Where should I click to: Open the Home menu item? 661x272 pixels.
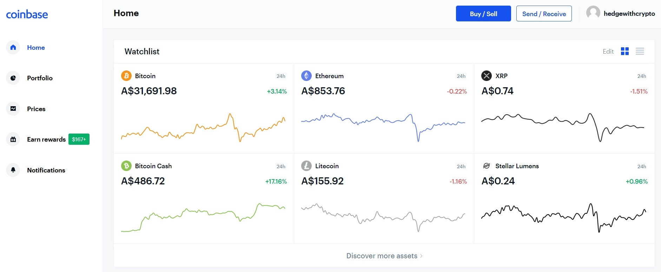point(36,48)
